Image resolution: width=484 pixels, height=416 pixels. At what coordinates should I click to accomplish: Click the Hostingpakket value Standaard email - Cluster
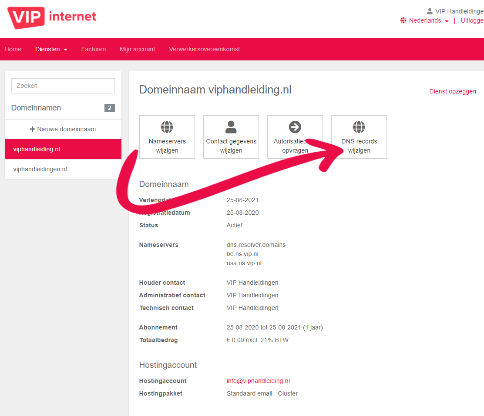point(262,393)
